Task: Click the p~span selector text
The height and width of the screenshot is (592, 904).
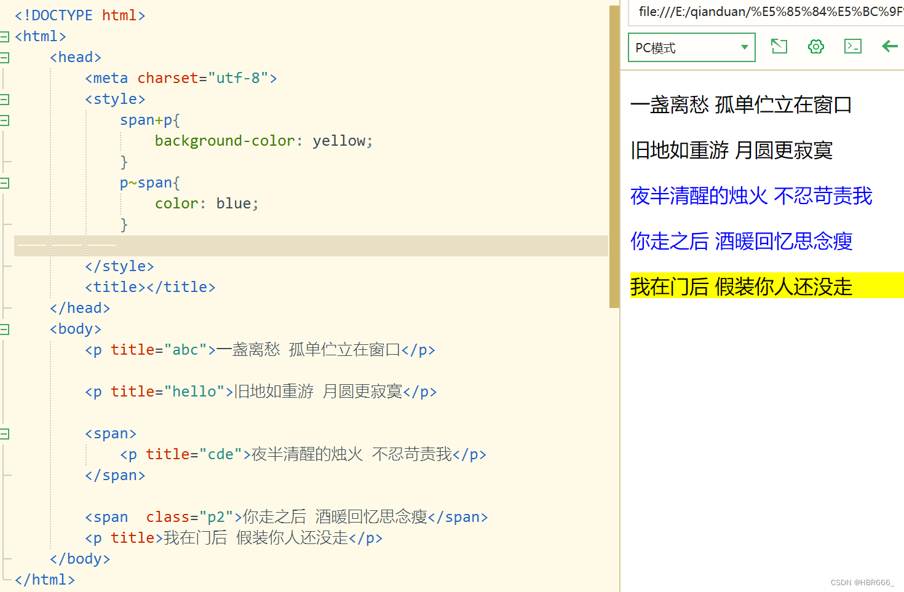Action: (x=146, y=183)
